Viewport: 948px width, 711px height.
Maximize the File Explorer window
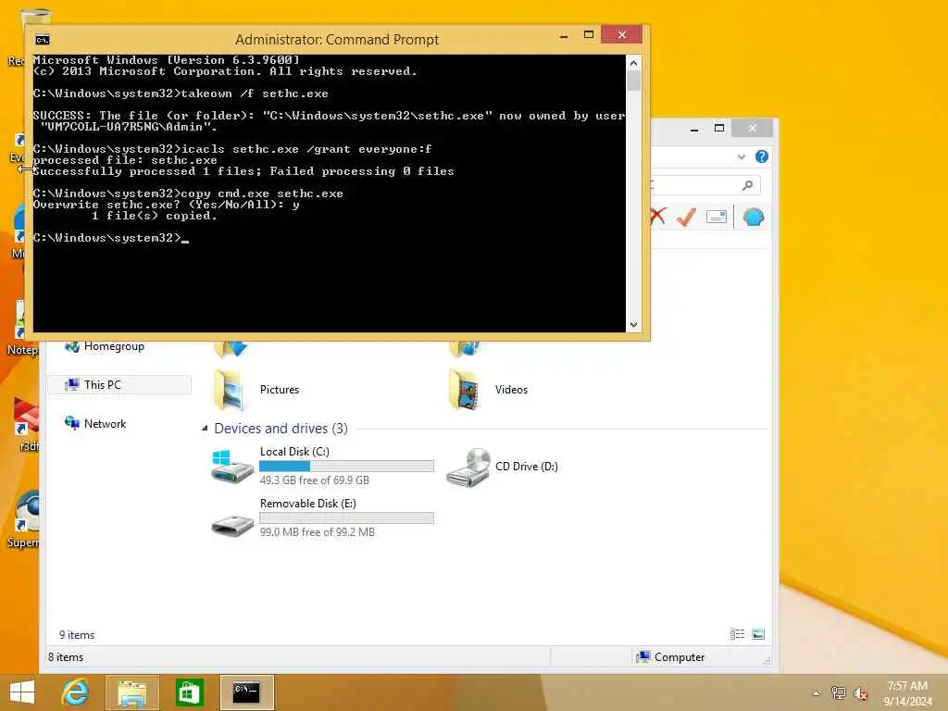(x=719, y=128)
